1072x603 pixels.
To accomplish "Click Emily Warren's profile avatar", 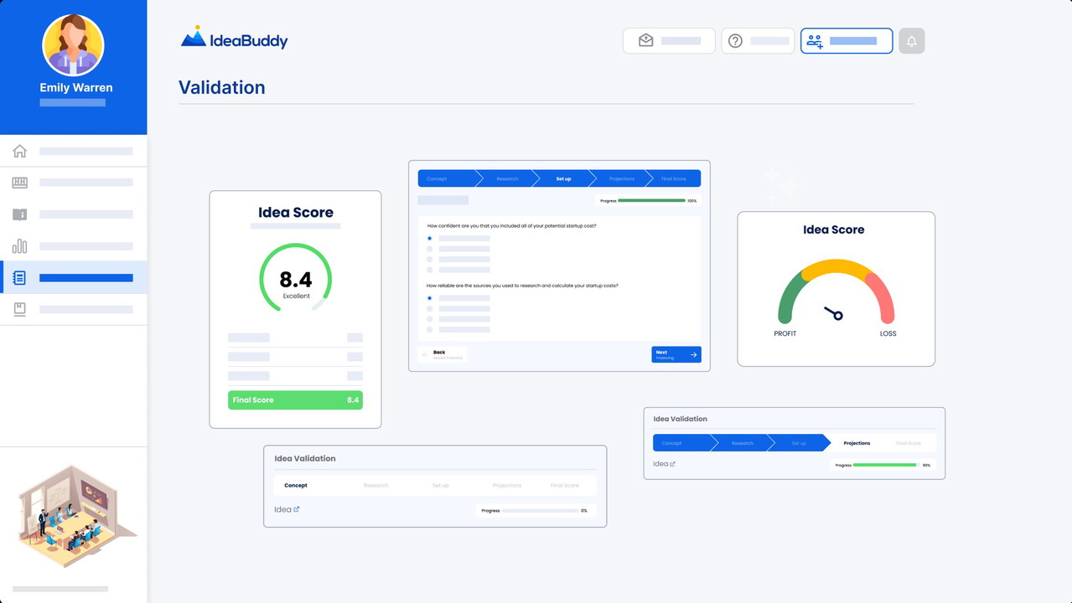I will pyautogui.click(x=73, y=45).
